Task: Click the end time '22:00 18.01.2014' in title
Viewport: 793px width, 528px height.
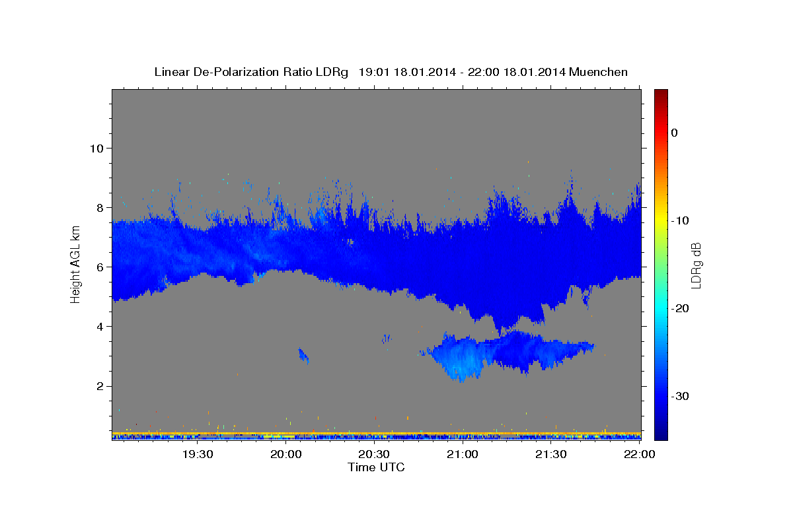Action: [517, 72]
